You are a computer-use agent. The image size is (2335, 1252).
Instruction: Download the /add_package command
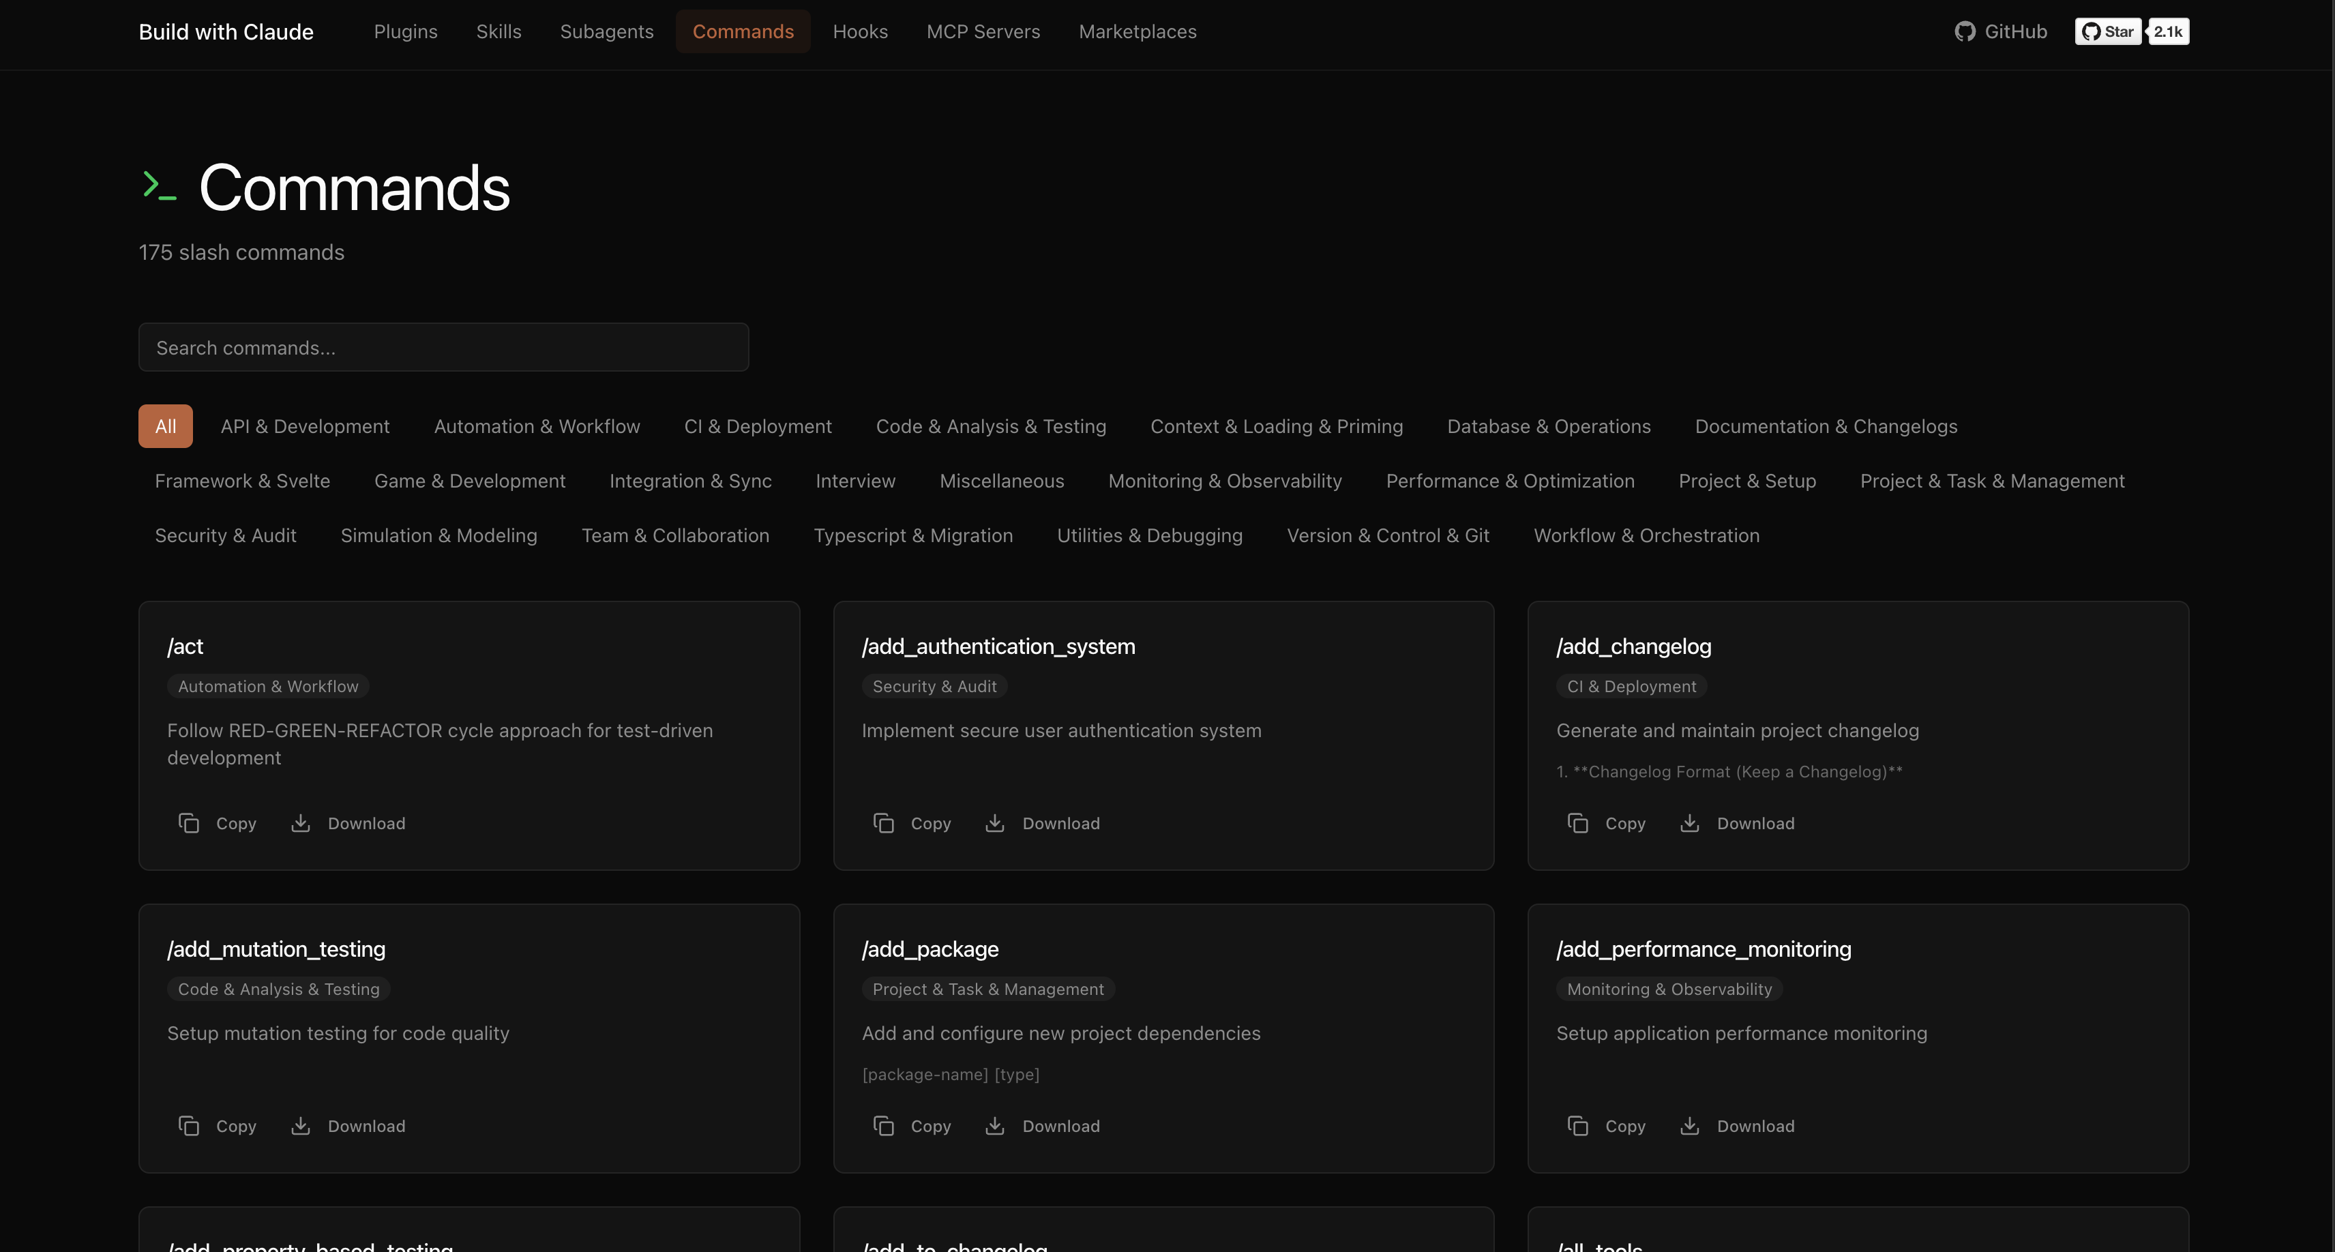click(x=1043, y=1125)
